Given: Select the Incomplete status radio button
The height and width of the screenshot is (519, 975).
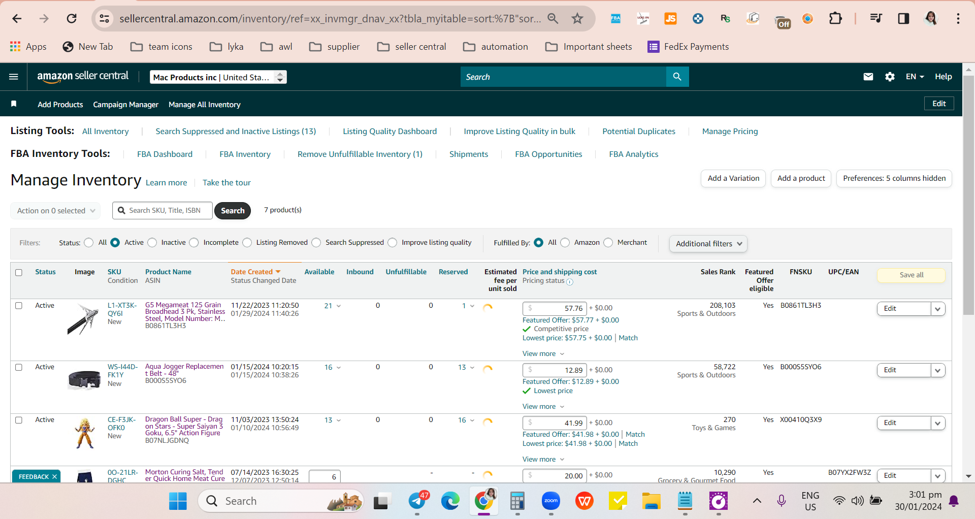Looking at the screenshot, I should click(194, 243).
